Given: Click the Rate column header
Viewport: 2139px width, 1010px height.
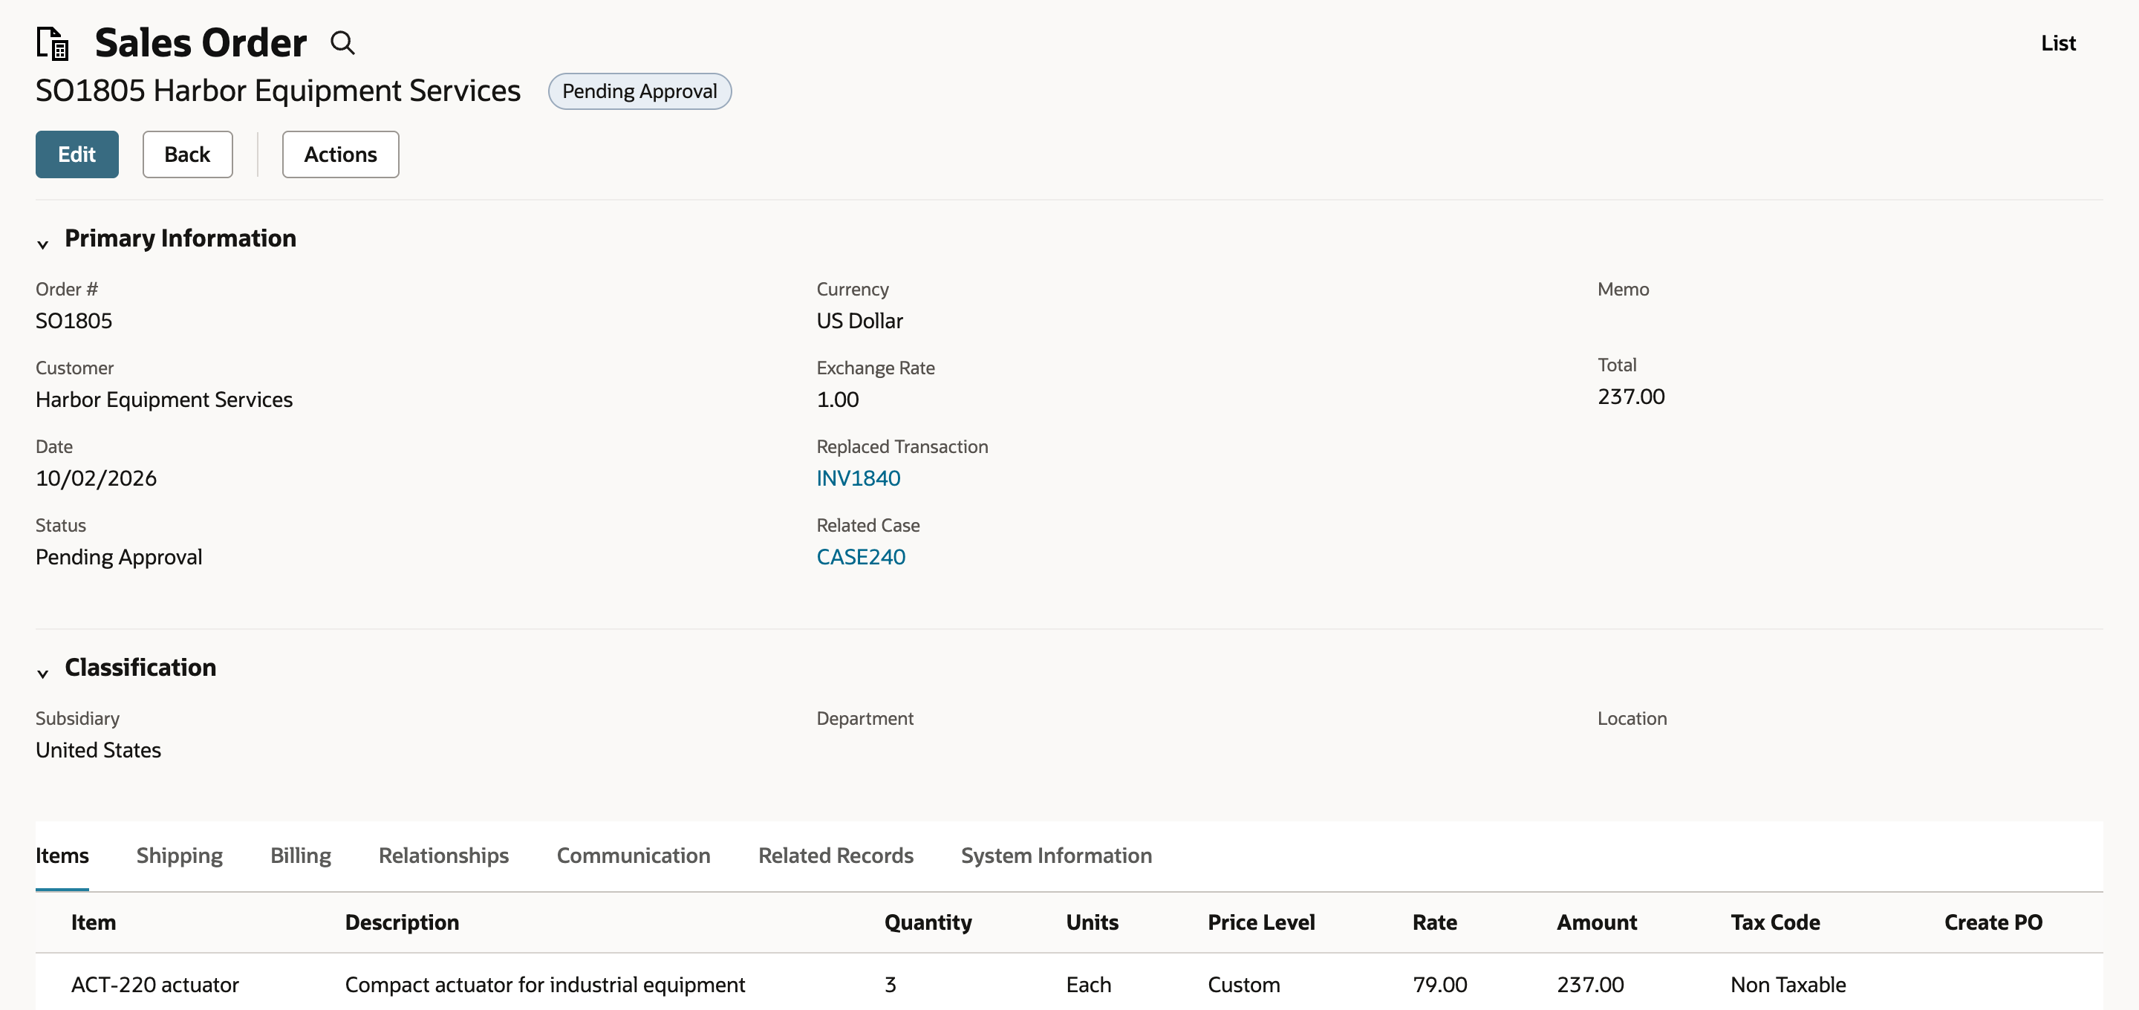Looking at the screenshot, I should pyautogui.click(x=1434, y=923).
